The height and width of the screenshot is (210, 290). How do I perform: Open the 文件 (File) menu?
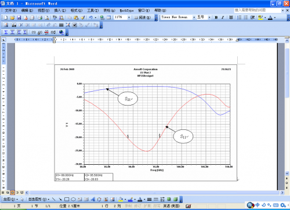click(10, 10)
